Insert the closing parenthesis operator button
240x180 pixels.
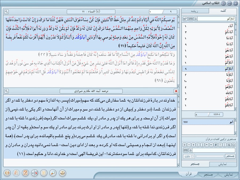202,145
